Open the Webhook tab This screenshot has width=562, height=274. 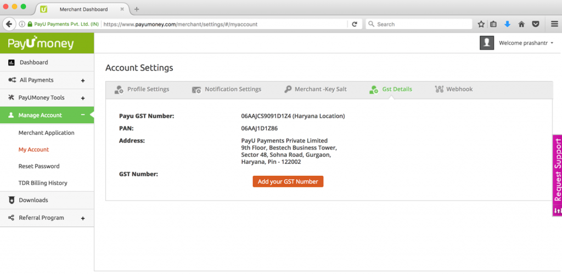(x=454, y=89)
